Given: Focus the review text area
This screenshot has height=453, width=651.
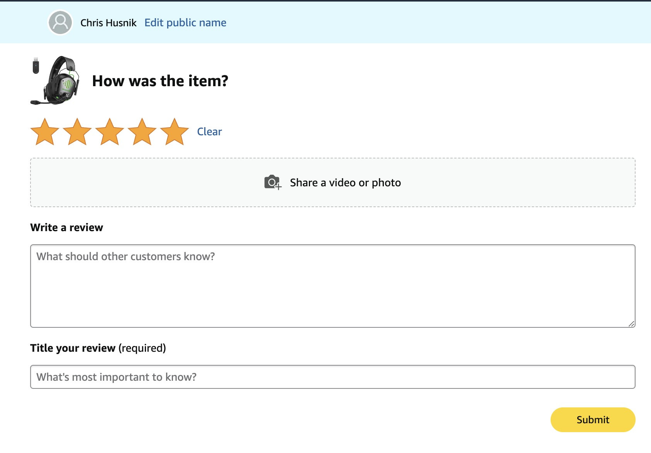Looking at the screenshot, I should [x=333, y=286].
